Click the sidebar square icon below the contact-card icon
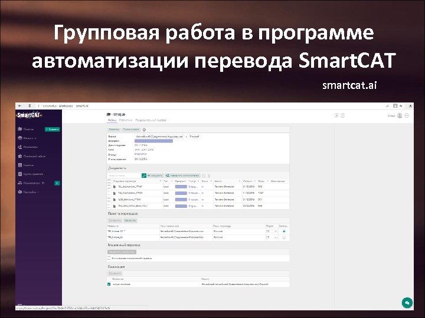Image resolution: width=425 pixels, height=318 pixels. coord(20,174)
